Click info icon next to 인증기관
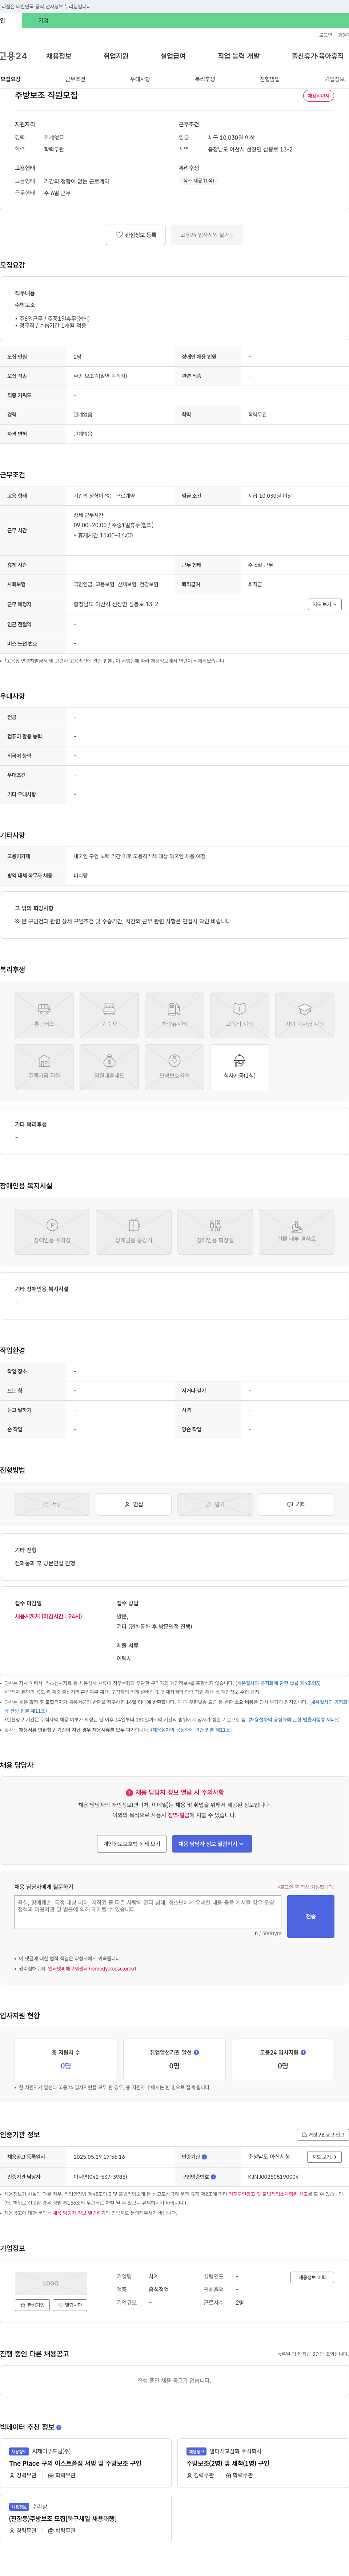Image resolution: width=349 pixels, height=2576 pixels. click(x=204, y=2157)
